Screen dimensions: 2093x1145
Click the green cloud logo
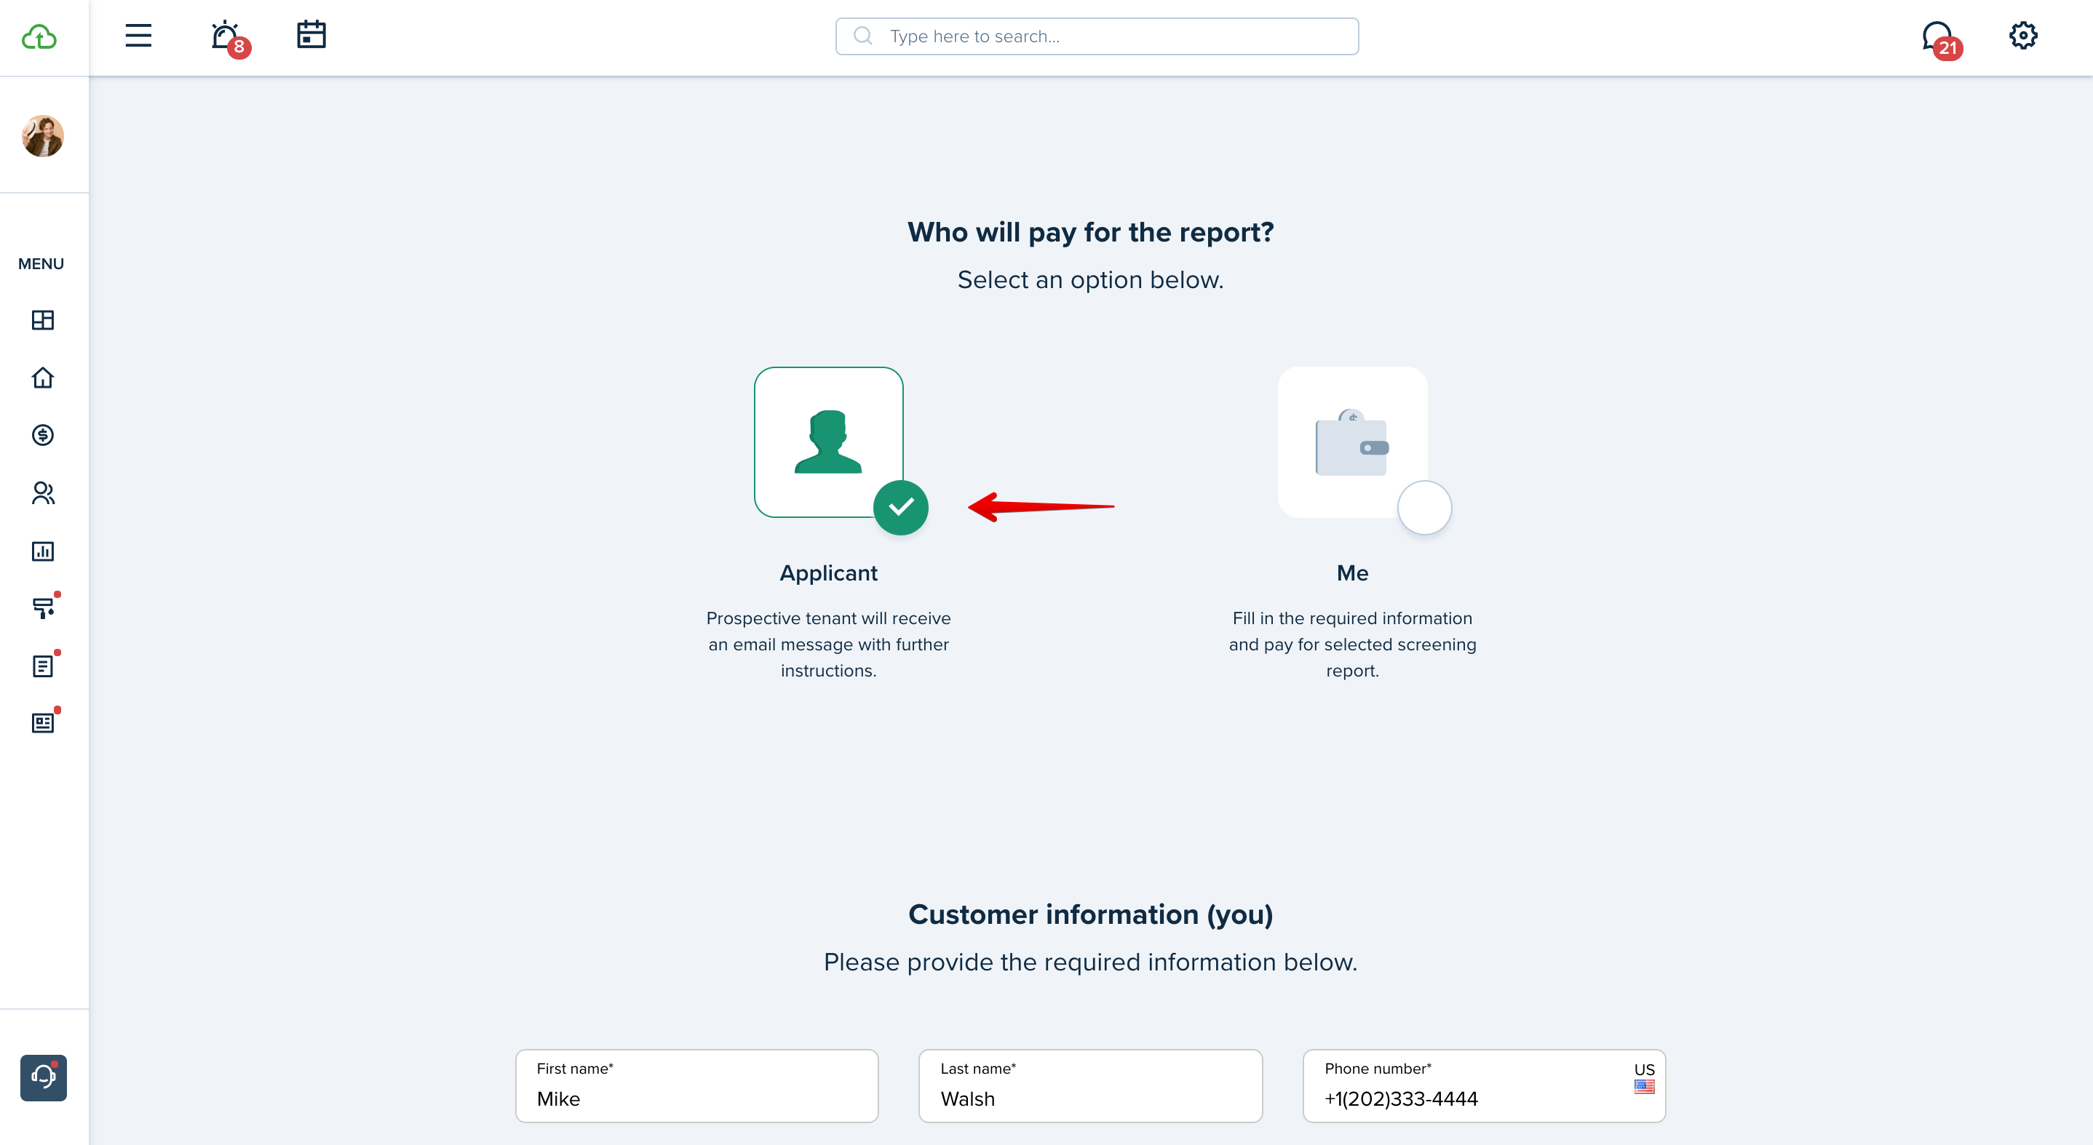39,36
